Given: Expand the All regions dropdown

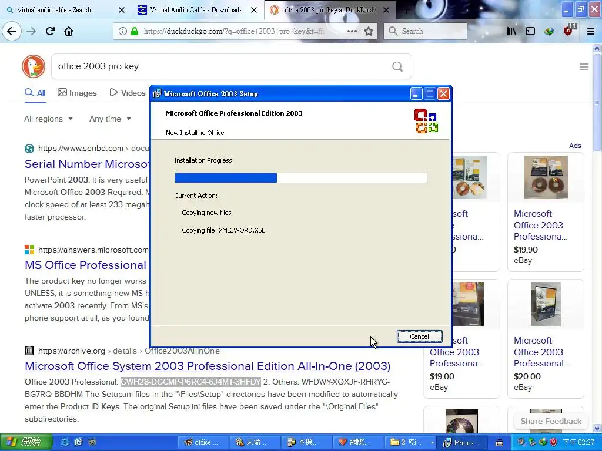Looking at the screenshot, I should [48, 119].
